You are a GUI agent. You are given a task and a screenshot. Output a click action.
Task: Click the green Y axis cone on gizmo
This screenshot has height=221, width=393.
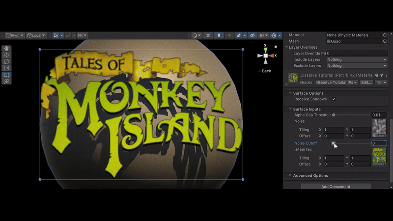coord(265,50)
